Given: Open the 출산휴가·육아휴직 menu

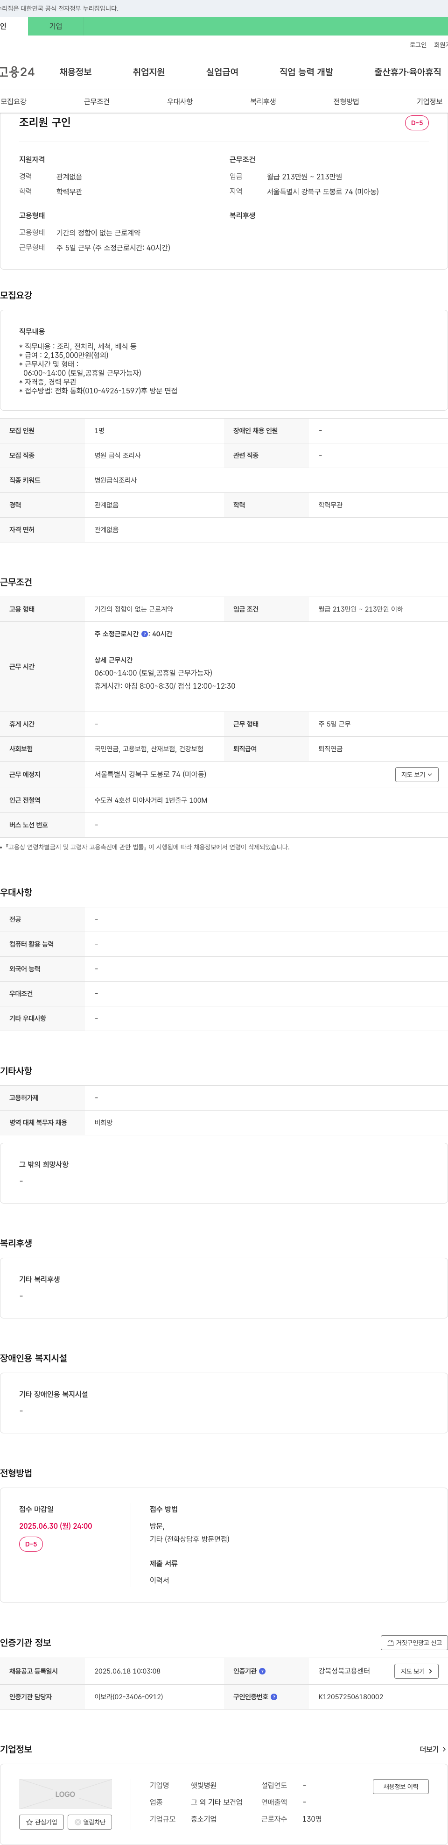Looking at the screenshot, I should pyautogui.click(x=407, y=71).
